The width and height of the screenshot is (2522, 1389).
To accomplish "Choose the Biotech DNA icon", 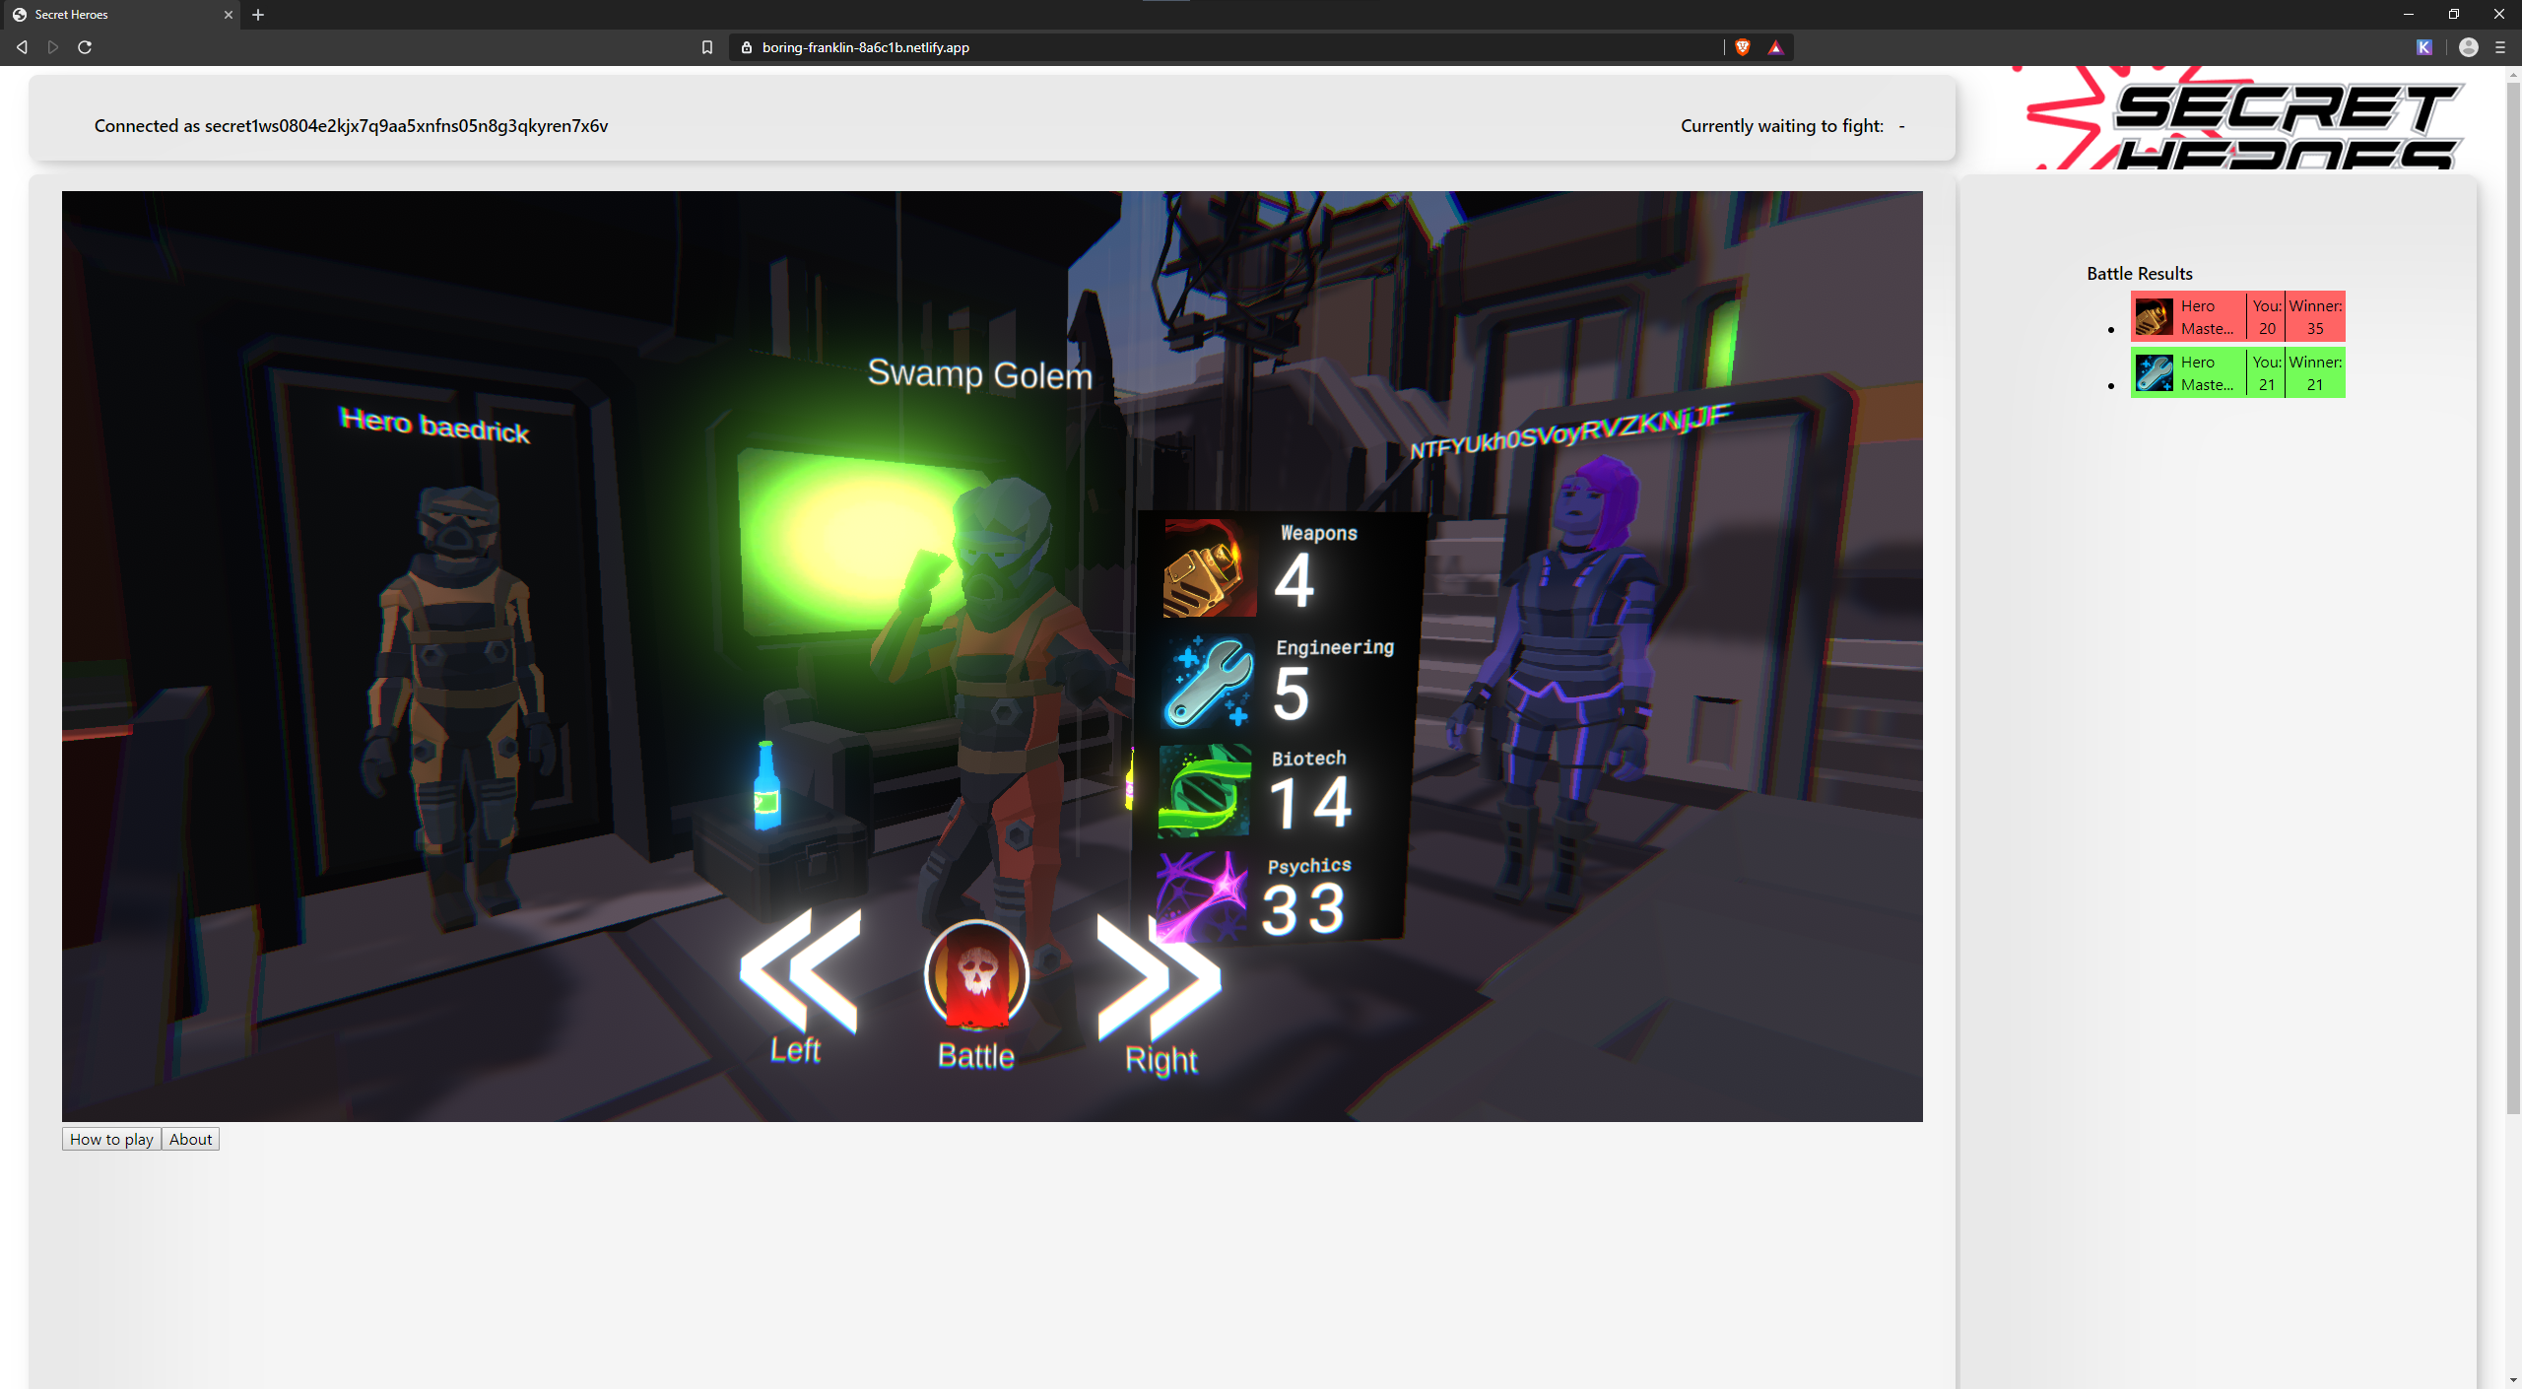I will [x=1204, y=790].
